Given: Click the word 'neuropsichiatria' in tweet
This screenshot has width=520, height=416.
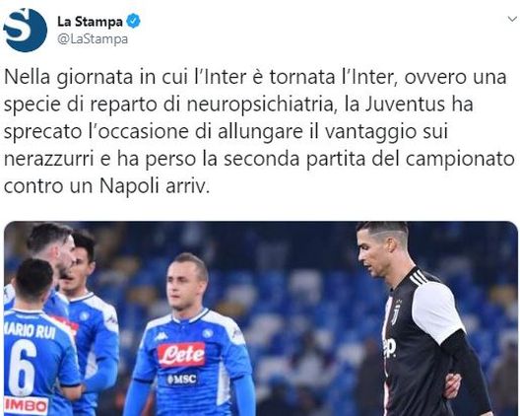Looking at the screenshot, I should [260, 104].
